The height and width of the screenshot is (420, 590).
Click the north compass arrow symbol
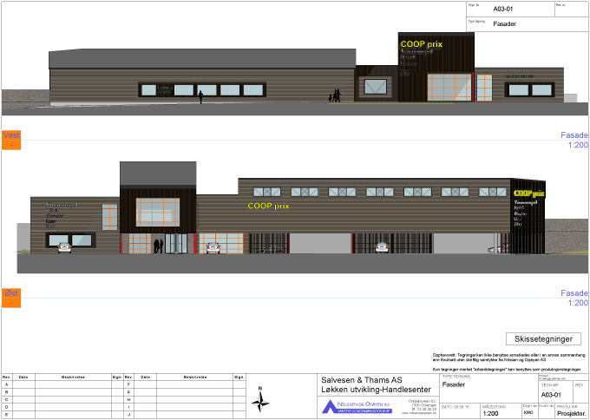(260, 401)
